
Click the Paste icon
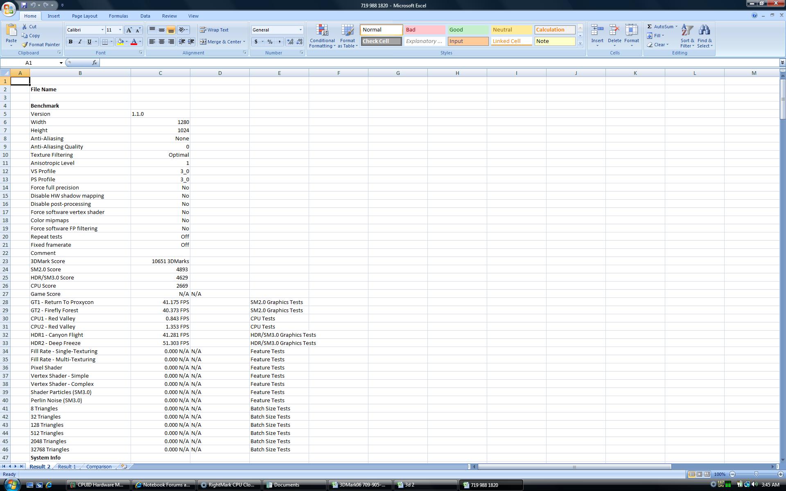[11, 31]
